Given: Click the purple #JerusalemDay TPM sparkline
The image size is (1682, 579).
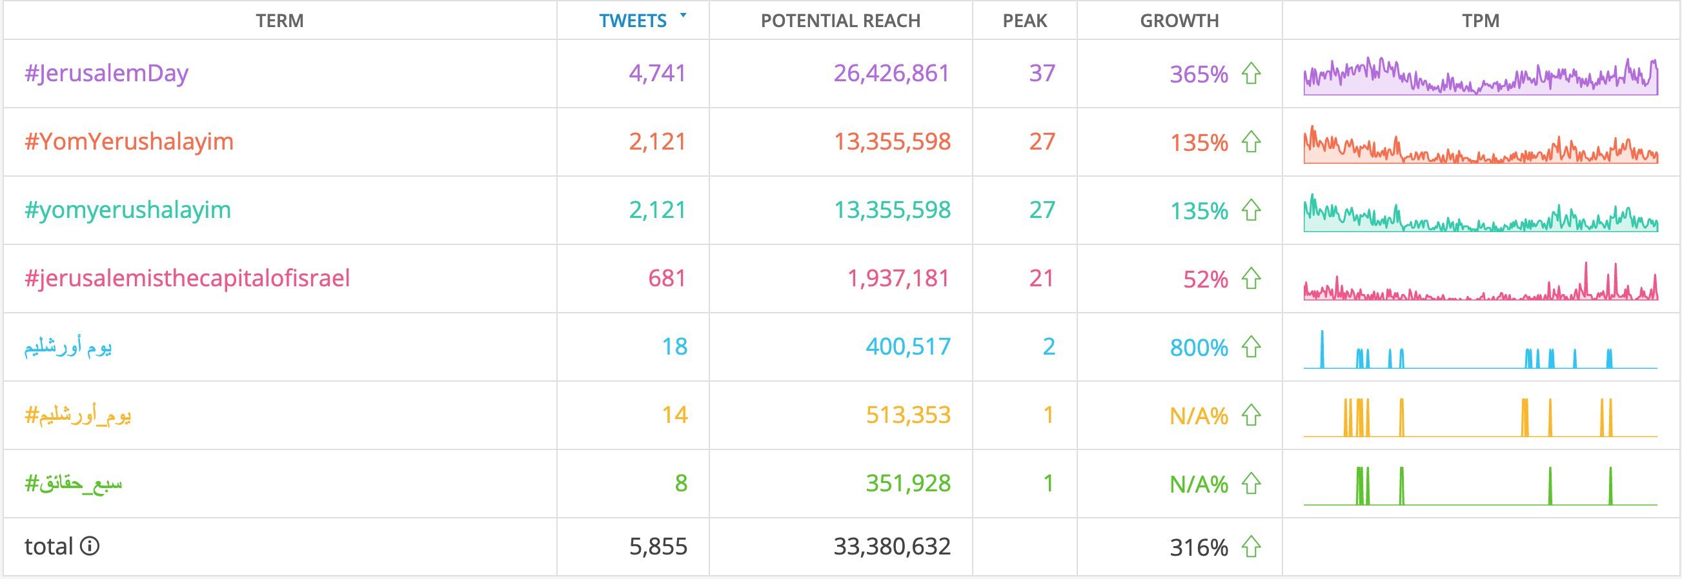Looking at the screenshot, I should coord(1480,78).
